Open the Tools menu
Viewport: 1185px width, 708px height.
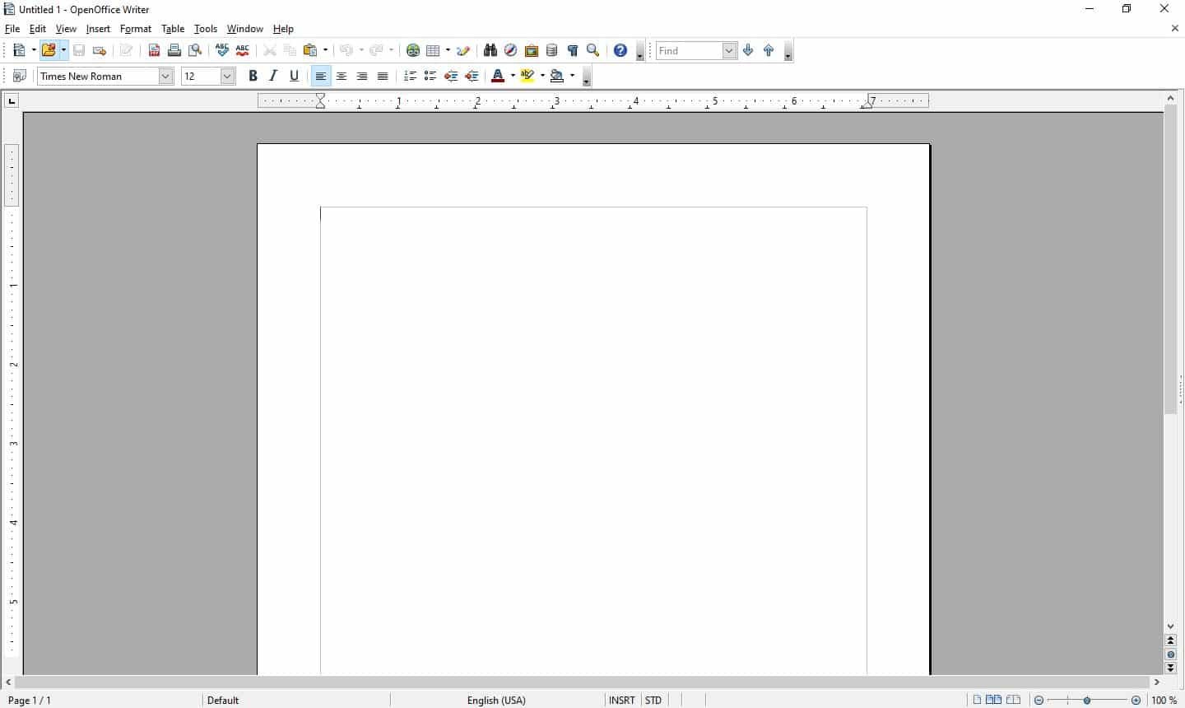pyautogui.click(x=205, y=29)
